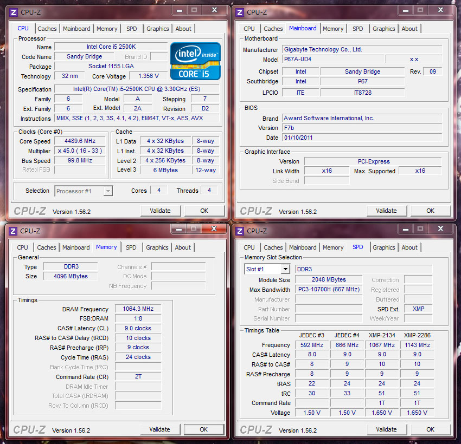The image size is (461, 444).
Task: Close the Memory tab window
Action: [x=214, y=228]
